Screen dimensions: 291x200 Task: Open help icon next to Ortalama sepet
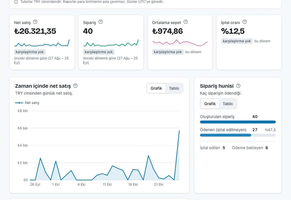pyautogui.click(x=186, y=22)
